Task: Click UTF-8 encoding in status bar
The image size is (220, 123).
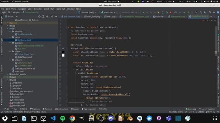Action: click(x=191, y=112)
